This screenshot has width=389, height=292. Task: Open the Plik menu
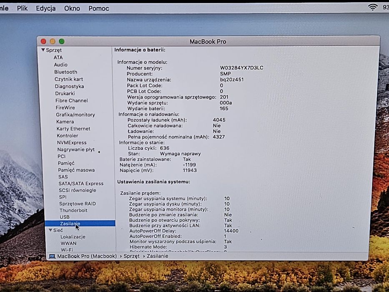[22, 8]
